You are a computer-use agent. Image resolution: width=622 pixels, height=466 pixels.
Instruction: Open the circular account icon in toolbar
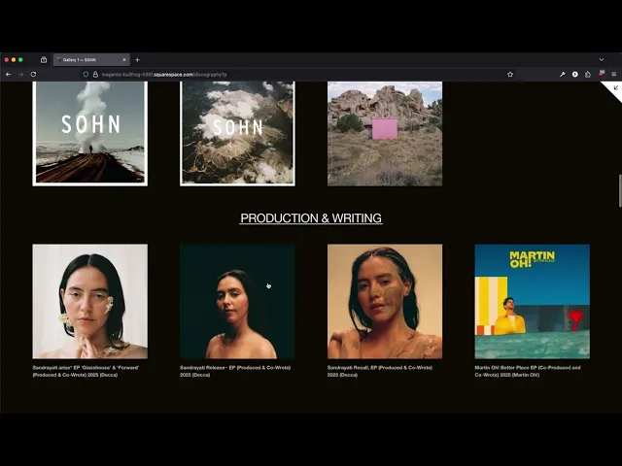574,75
